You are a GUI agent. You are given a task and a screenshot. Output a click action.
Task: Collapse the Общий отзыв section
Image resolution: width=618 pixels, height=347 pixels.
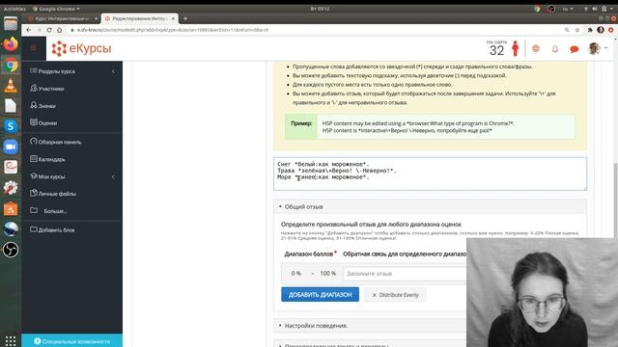[x=430, y=206]
